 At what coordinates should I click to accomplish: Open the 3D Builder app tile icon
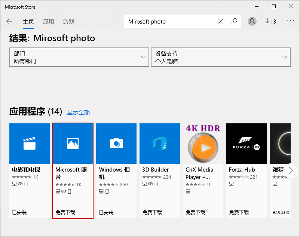(160, 143)
